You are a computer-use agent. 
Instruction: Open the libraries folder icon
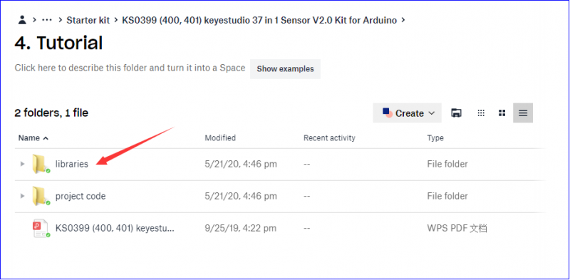pos(39,164)
